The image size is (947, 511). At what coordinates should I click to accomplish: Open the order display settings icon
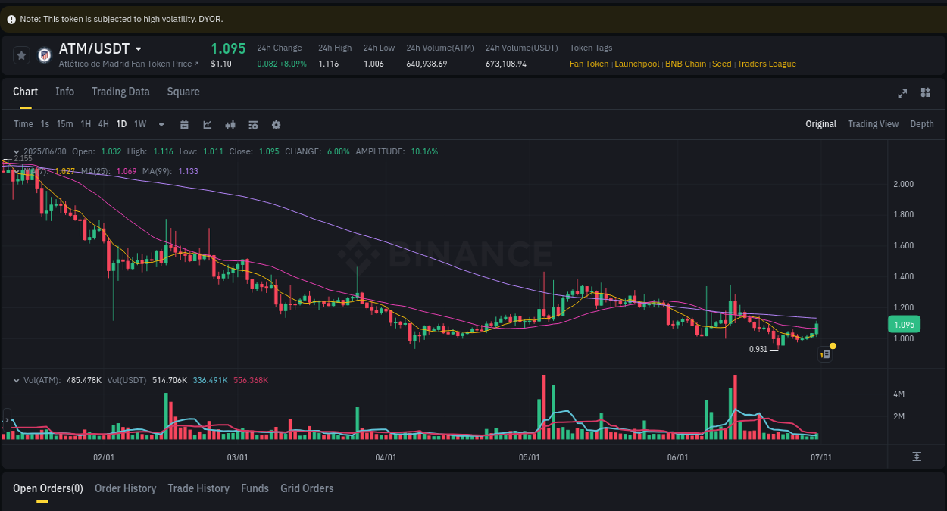(253, 124)
